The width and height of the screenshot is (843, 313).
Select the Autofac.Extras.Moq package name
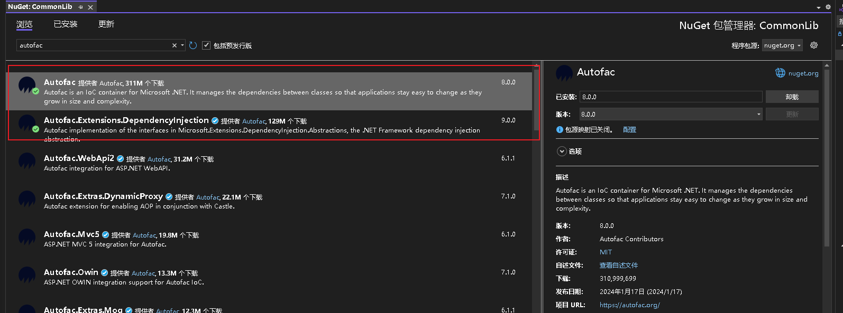pyautogui.click(x=83, y=309)
